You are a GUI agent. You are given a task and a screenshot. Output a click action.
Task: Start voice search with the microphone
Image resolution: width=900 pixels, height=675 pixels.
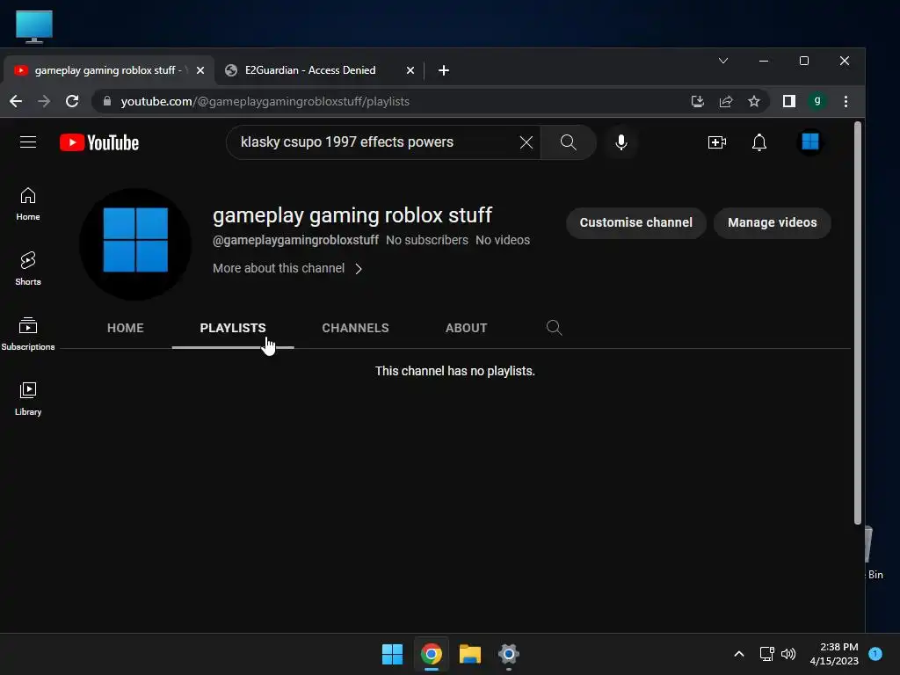[x=621, y=142]
